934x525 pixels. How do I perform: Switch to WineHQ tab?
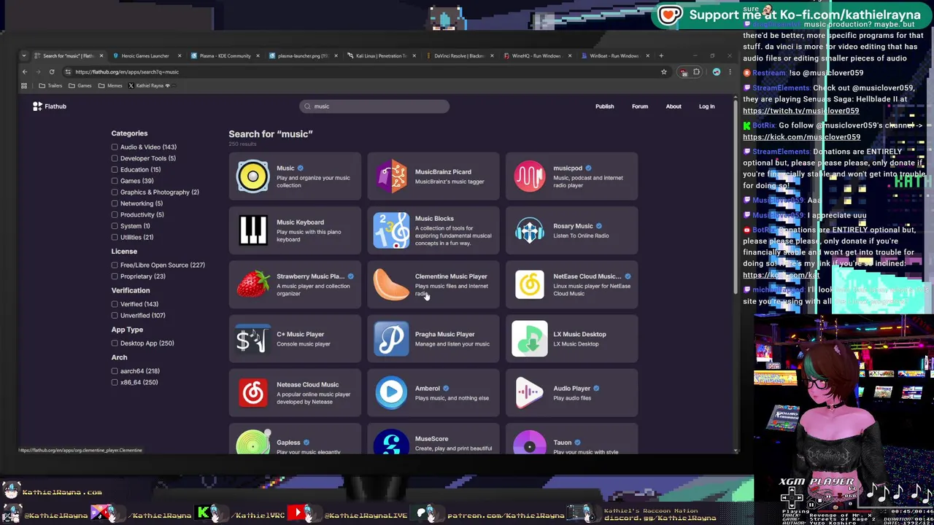click(x=536, y=55)
